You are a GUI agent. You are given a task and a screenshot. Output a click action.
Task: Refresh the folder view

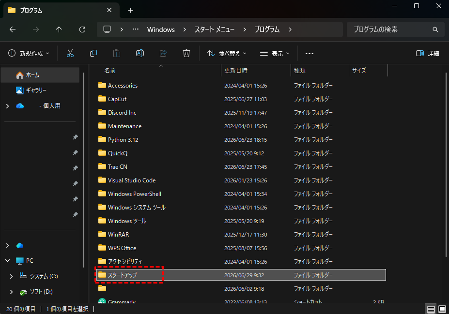click(82, 30)
